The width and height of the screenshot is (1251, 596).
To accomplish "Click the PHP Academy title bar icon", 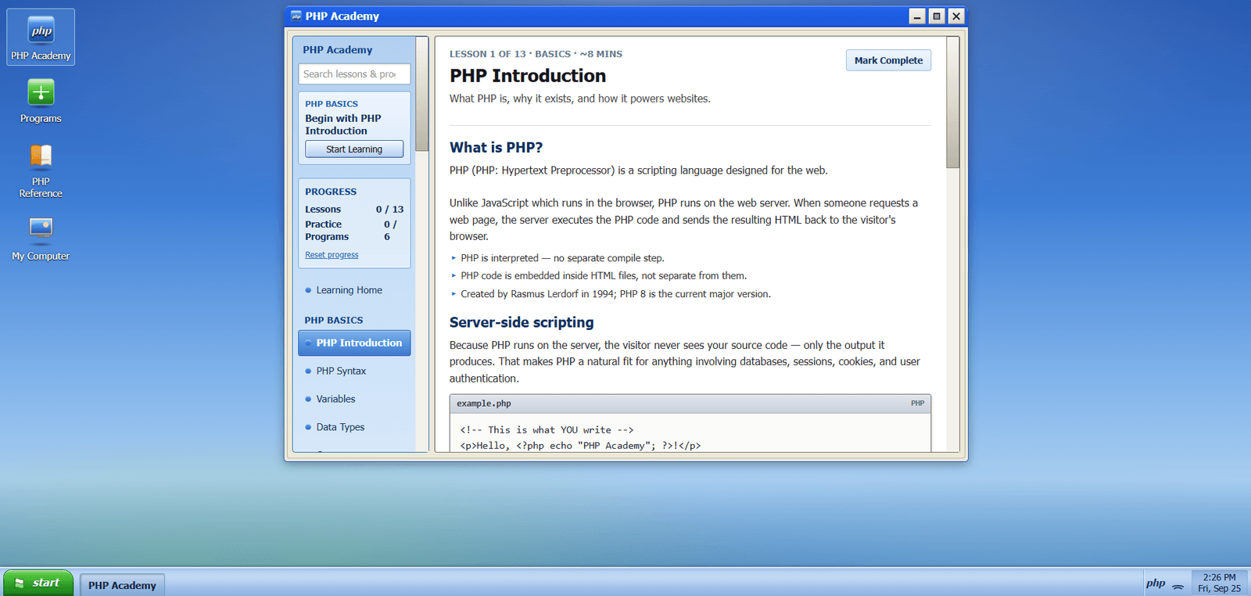I will click(x=296, y=16).
